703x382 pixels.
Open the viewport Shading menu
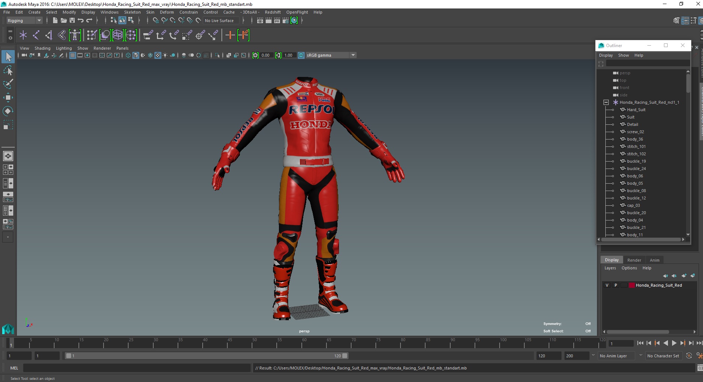(x=42, y=48)
